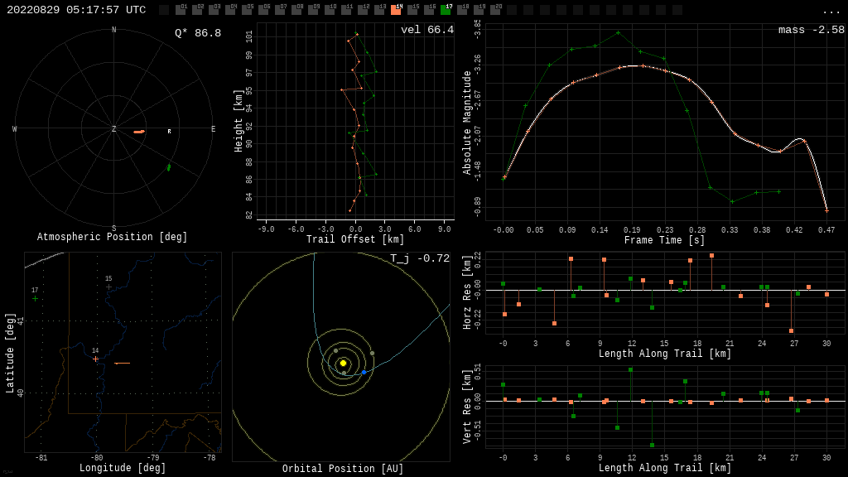Screen dimensions: 848x477
Task: Click the Q* 86.8 value label
Action: pyautogui.click(x=197, y=33)
